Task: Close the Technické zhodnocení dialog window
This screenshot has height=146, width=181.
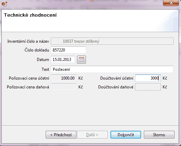Action: pyautogui.click(x=171, y=3)
